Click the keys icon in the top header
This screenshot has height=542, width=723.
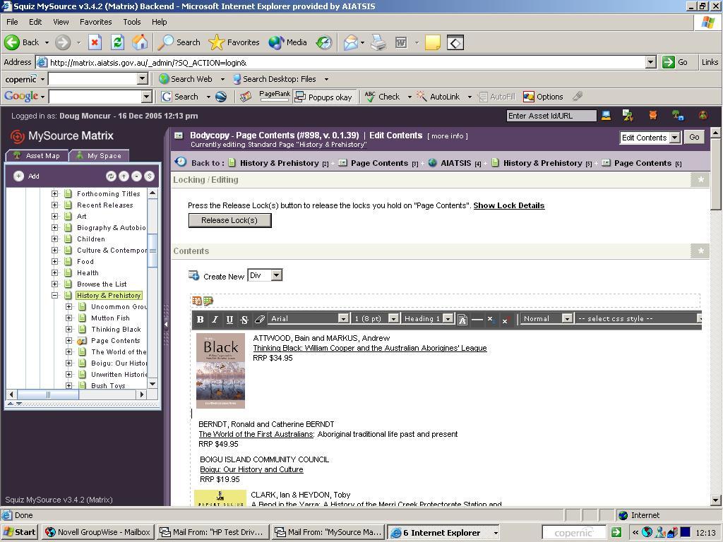[628, 115]
